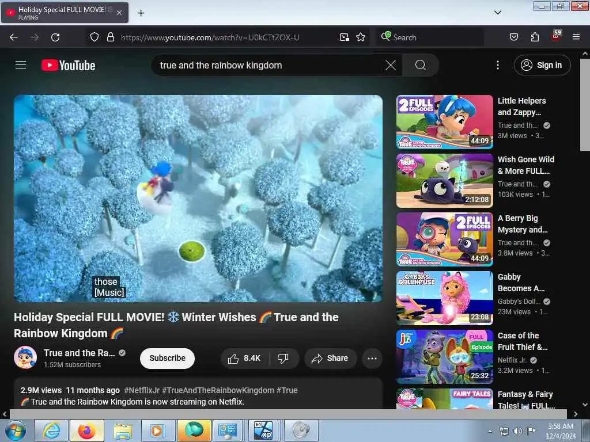Go to the YouTube home logo
This screenshot has width=590, height=442.
(x=68, y=66)
